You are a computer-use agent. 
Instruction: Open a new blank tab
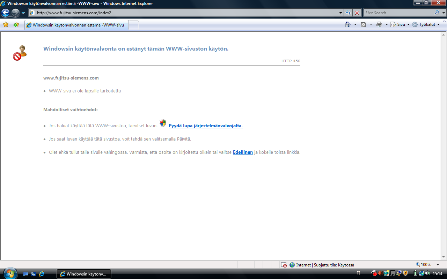click(x=134, y=25)
